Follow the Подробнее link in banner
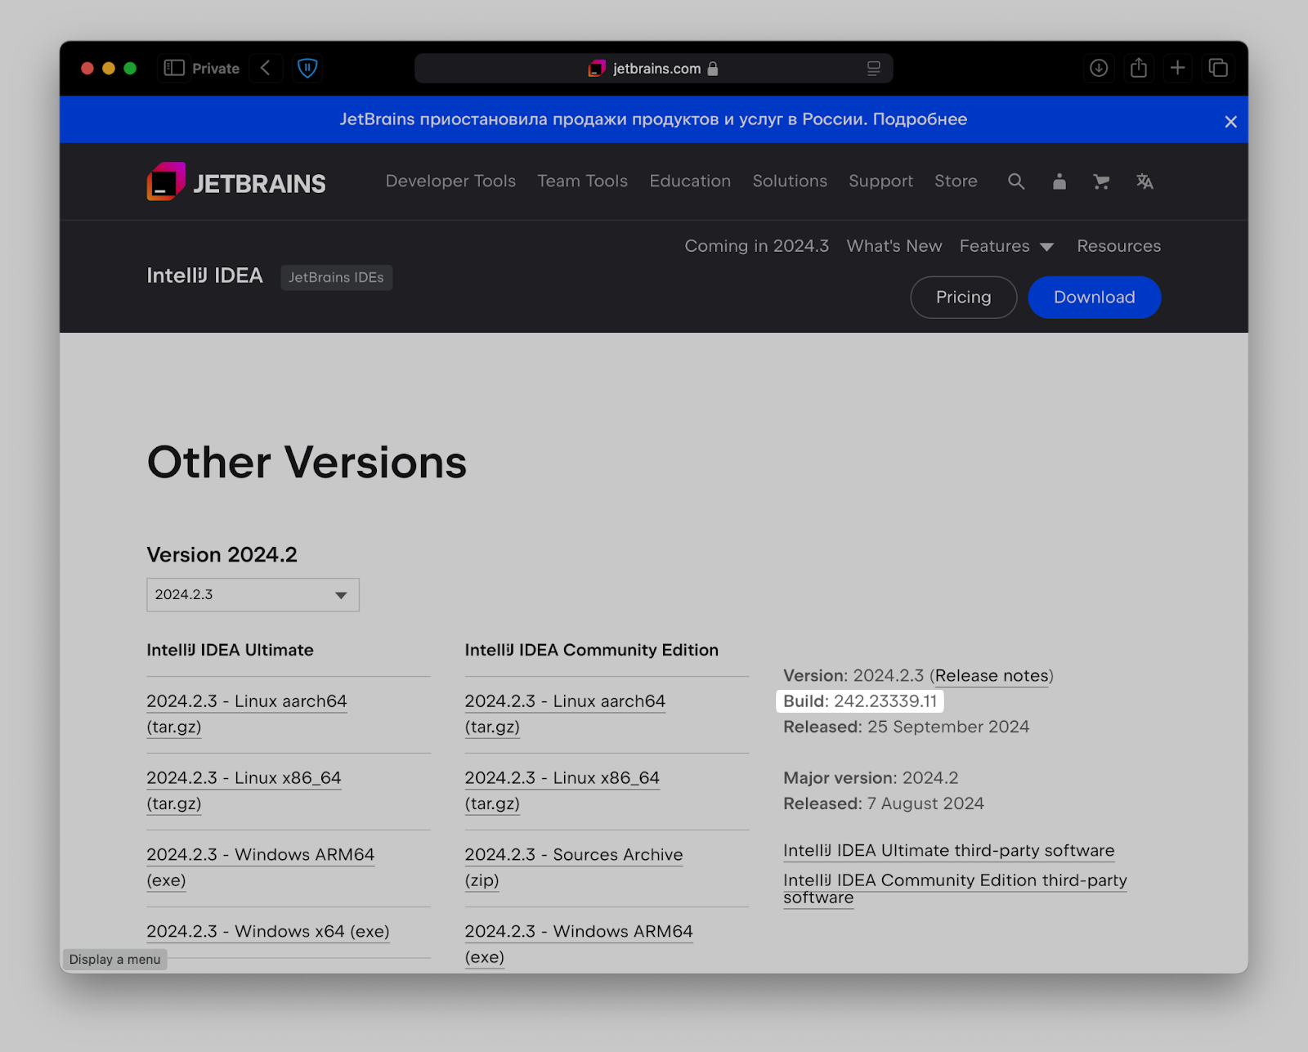 tap(920, 119)
